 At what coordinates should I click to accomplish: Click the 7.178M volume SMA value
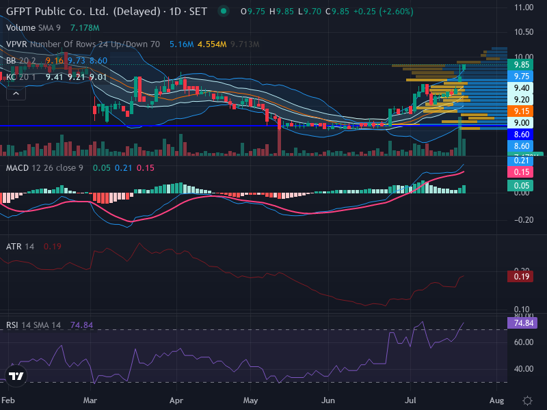point(85,28)
